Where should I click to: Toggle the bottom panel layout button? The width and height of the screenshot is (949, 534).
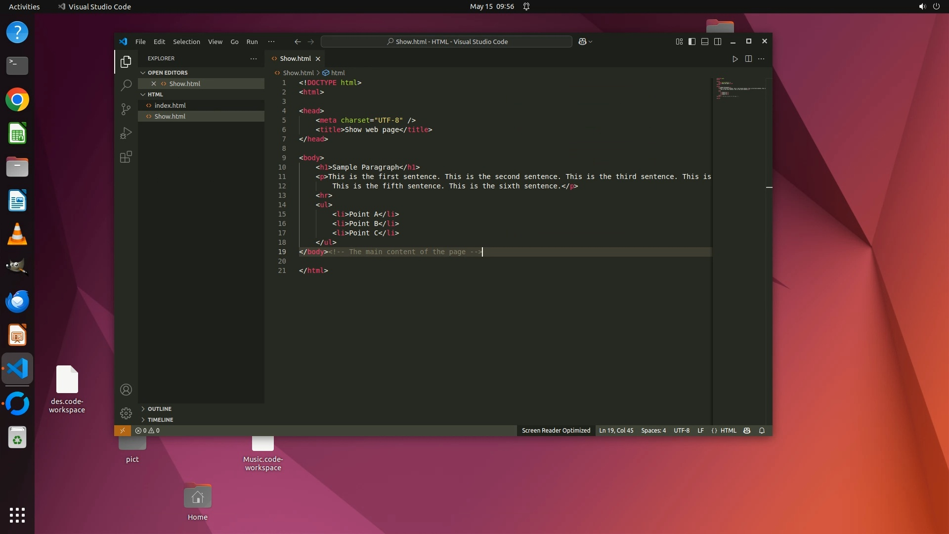tap(705, 42)
